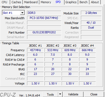105x97 pixels.
Task: Switch to the Bench tab
Action: click(x=84, y=2)
